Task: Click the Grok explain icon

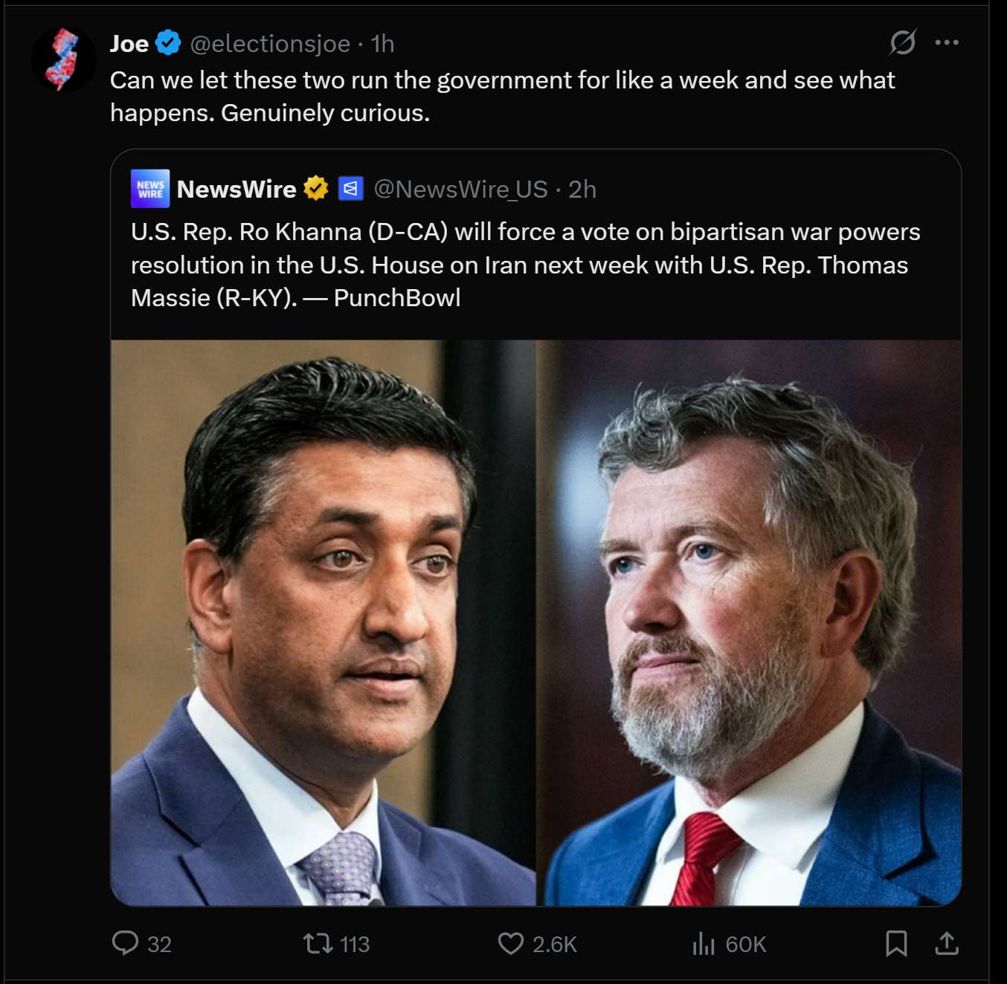Action: [x=903, y=43]
